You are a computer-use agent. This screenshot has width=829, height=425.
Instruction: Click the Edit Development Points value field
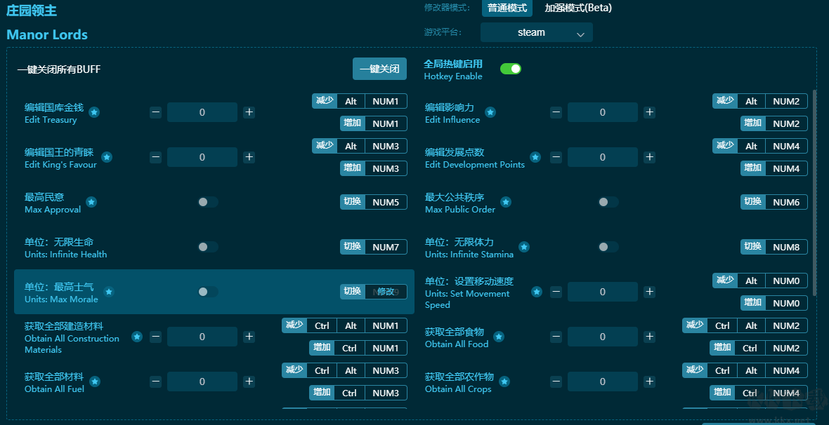pyautogui.click(x=603, y=157)
